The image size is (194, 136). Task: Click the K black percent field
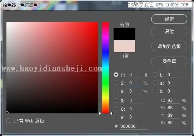(173, 123)
